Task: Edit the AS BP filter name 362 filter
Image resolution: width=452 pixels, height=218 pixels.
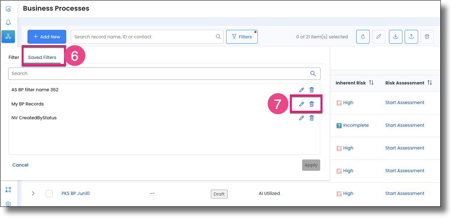Action: 302,90
